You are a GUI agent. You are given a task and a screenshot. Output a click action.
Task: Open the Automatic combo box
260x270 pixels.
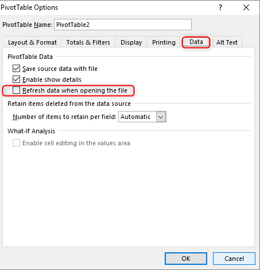point(142,117)
